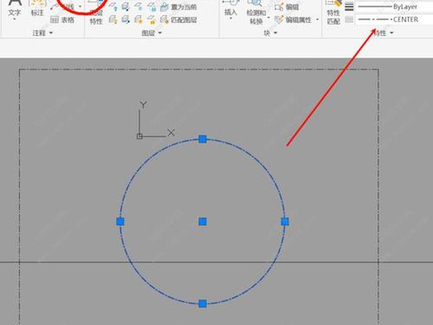Click the 置为当前 make-current layer button

pos(179,7)
